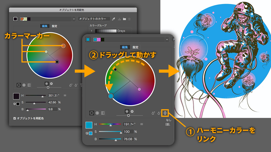Select smooth color wheel icon in front panel
Screen dimensions: 271x152
[91, 113]
